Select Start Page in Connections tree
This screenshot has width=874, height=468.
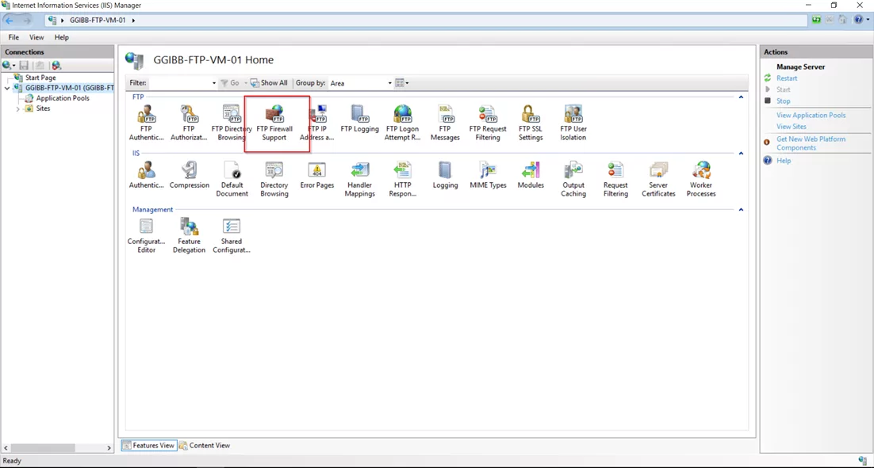click(x=40, y=78)
